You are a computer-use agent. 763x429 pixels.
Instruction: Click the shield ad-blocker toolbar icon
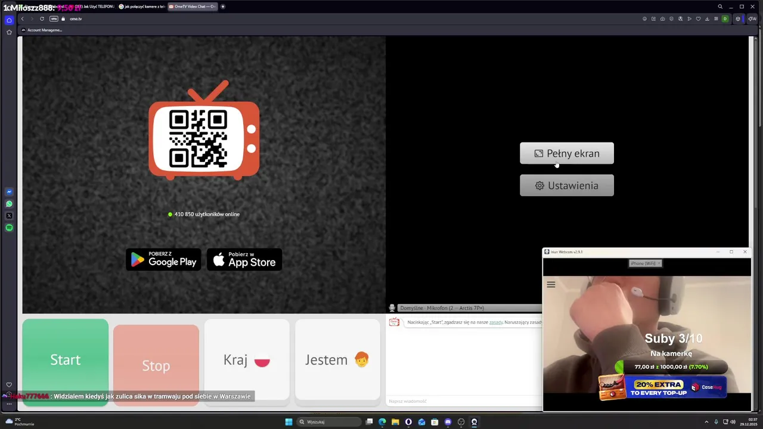click(x=671, y=18)
